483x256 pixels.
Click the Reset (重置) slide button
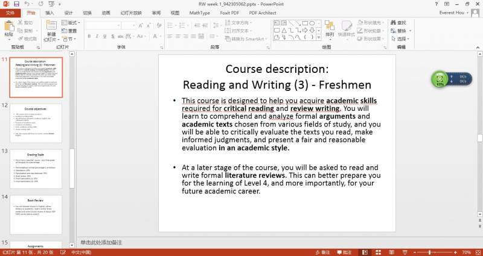coord(69,31)
